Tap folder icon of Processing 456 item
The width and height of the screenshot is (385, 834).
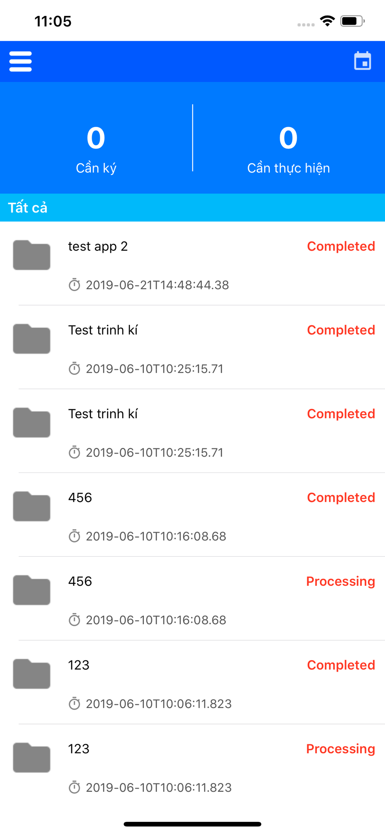point(32,590)
